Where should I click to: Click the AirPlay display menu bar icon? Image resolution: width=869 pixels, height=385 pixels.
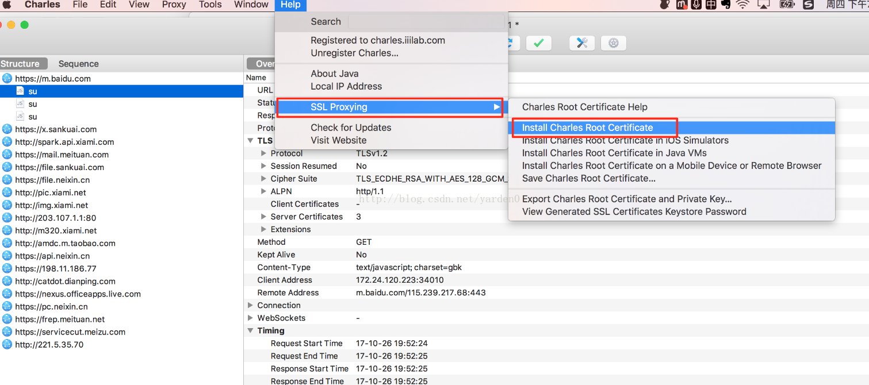pos(764,5)
